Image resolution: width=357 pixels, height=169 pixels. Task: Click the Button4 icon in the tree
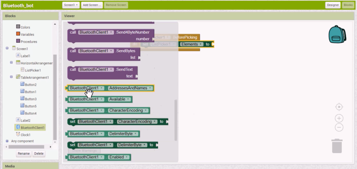tap(22, 112)
